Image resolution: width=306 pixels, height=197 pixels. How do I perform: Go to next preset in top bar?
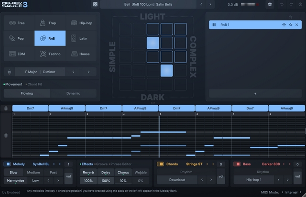click(210, 4)
